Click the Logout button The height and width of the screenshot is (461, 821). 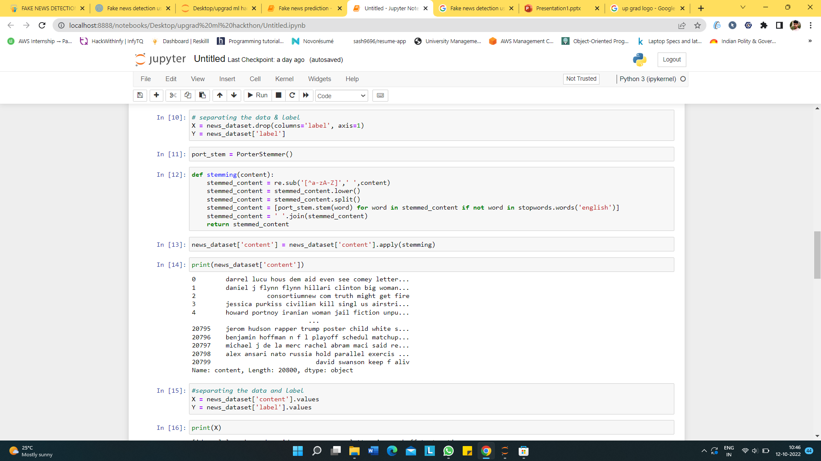[x=671, y=59]
